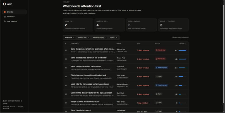Open New meeting in the sidebar

tap(14, 21)
